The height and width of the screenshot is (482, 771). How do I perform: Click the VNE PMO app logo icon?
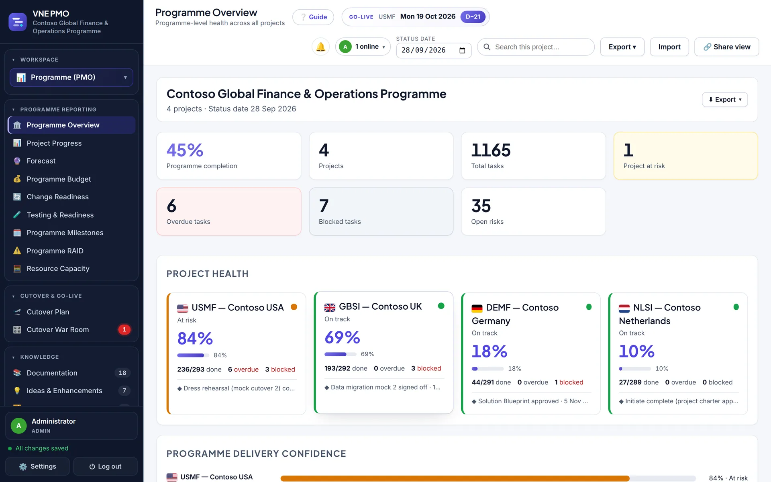[x=18, y=22]
